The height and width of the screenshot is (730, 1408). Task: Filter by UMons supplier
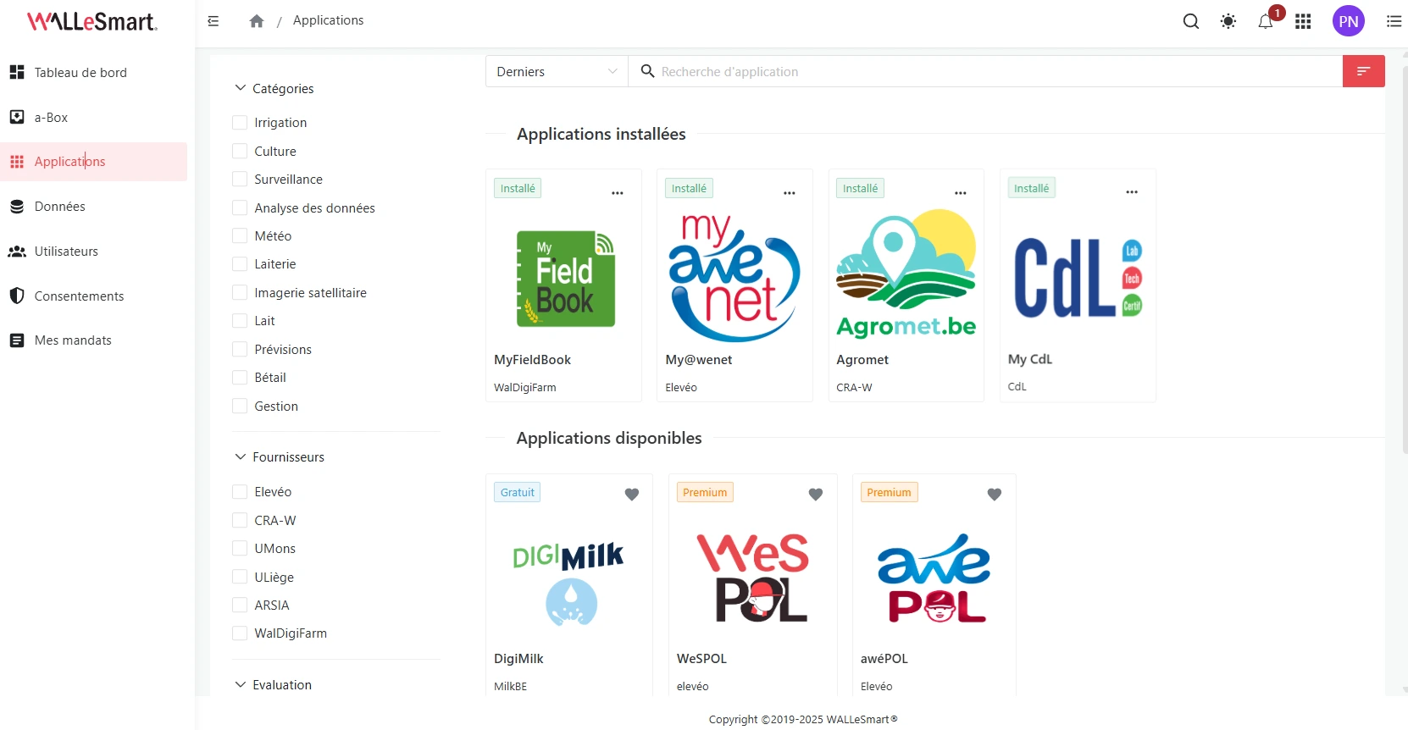pos(240,549)
